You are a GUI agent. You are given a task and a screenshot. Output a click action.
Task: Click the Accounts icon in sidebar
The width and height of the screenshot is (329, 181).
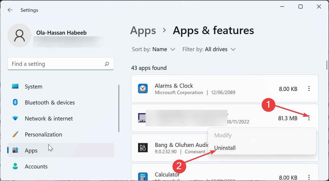point(15,166)
